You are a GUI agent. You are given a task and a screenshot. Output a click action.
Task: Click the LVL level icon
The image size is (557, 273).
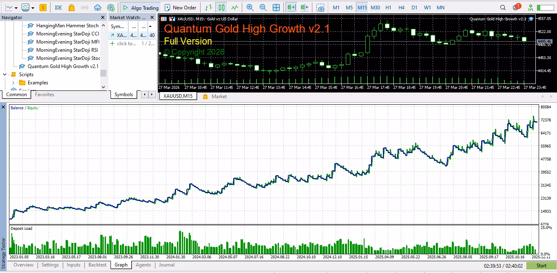(x=530, y=7)
